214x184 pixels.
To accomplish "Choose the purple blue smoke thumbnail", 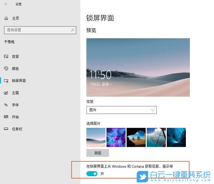I will point(116,137).
